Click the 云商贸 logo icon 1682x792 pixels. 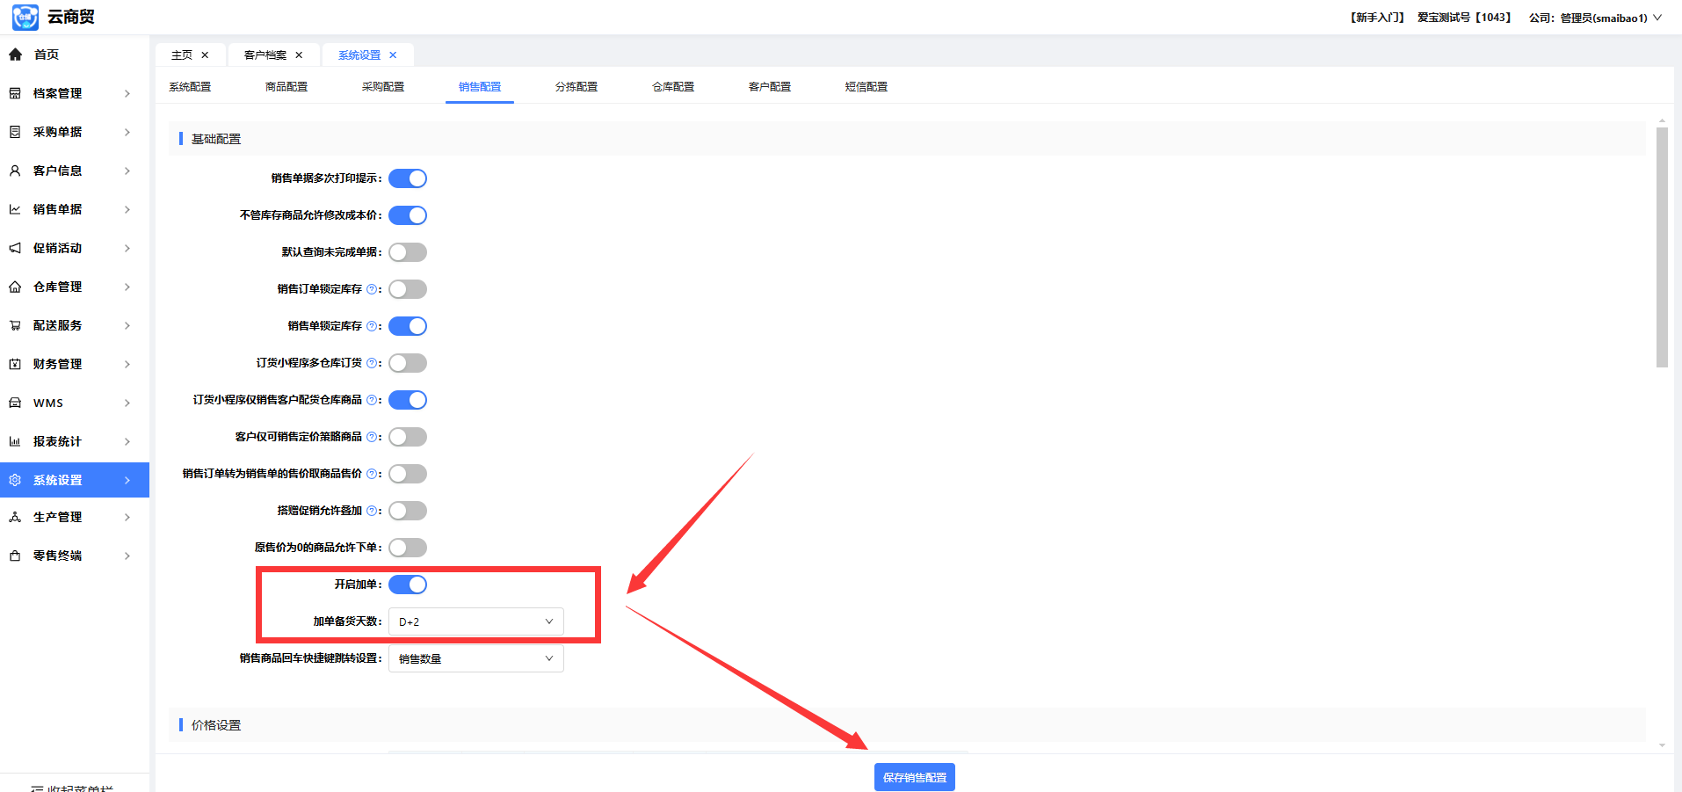pos(25,17)
